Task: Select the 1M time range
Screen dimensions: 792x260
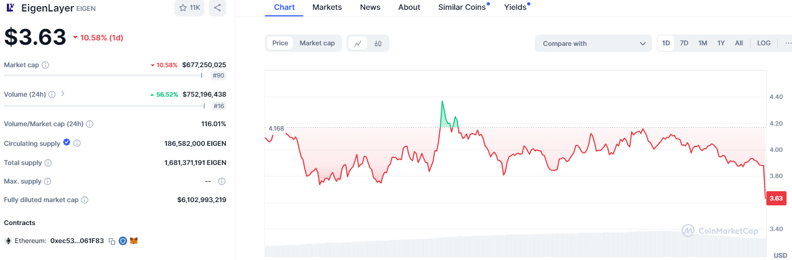Action: (x=702, y=43)
